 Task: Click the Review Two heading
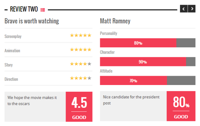(x=24, y=9)
